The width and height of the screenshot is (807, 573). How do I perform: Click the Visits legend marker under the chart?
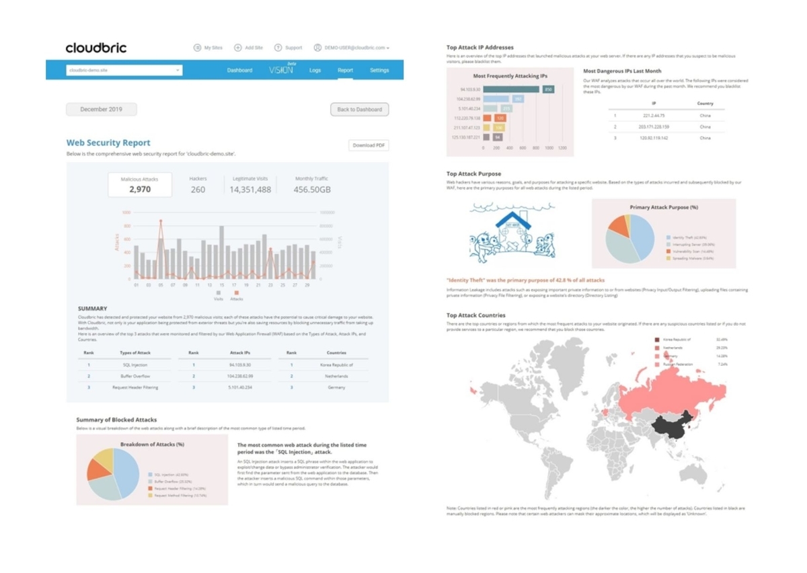point(219,293)
